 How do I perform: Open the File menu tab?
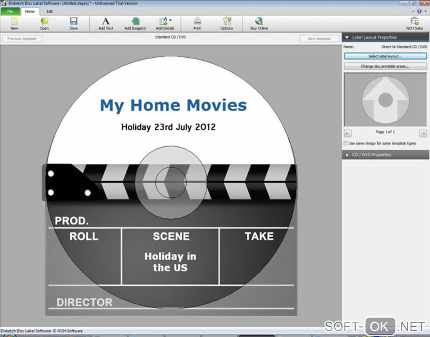click(x=10, y=11)
